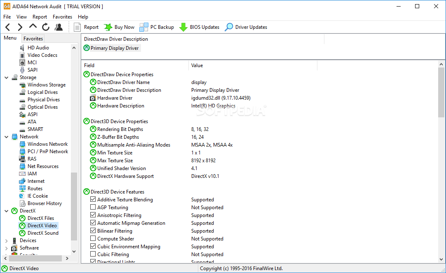
Task: Select the HD Audio speaker icon
Action: click(x=22, y=48)
